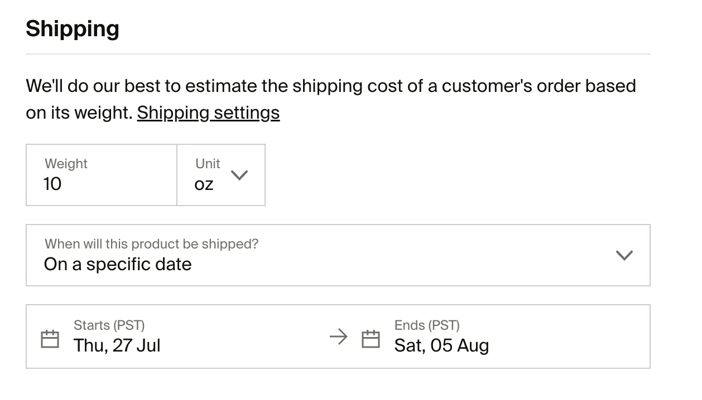The width and height of the screenshot is (702, 400).
Task: Click 'When will this product be shipped?' label
Action: [x=152, y=244]
